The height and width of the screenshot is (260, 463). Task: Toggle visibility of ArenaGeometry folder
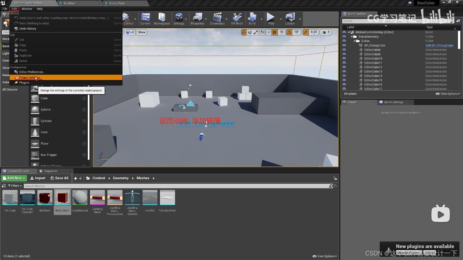pos(344,37)
